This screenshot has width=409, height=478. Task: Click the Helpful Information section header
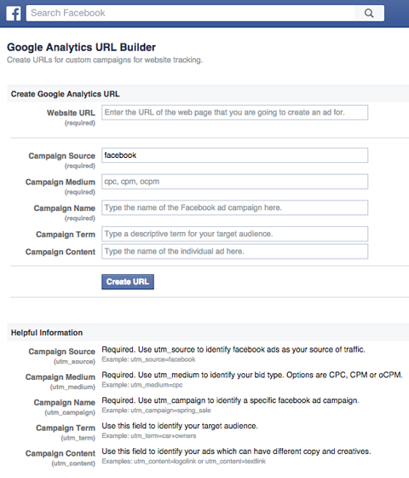point(47,333)
